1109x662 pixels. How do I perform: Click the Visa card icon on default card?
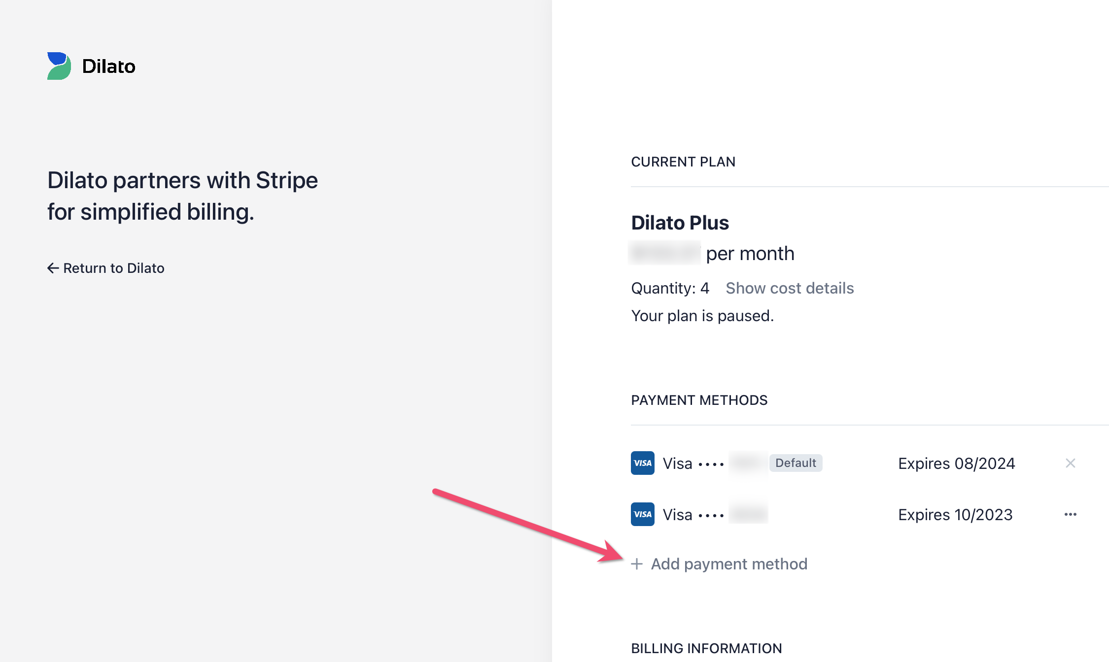coord(642,463)
